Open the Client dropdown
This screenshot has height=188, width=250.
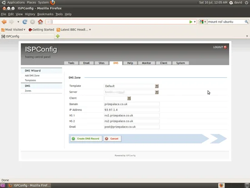[x=117, y=98]
